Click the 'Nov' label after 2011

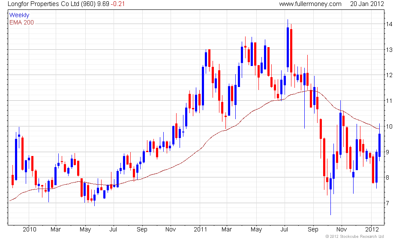[x=342, y=230]
